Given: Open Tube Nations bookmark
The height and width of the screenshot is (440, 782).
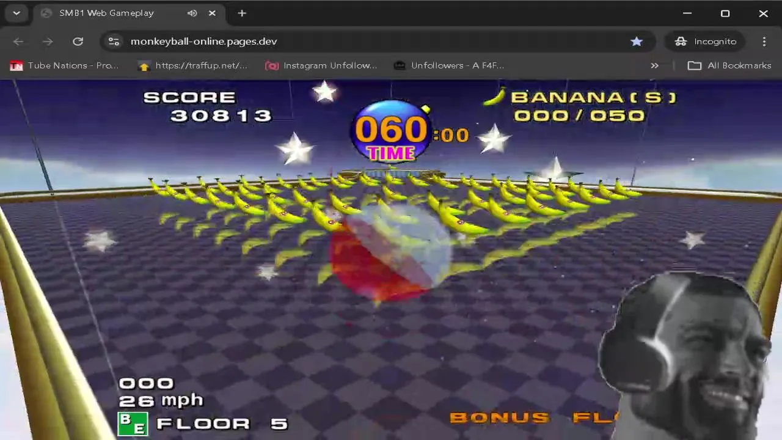Looking at the screenshot, I should [x=65, y=65].
